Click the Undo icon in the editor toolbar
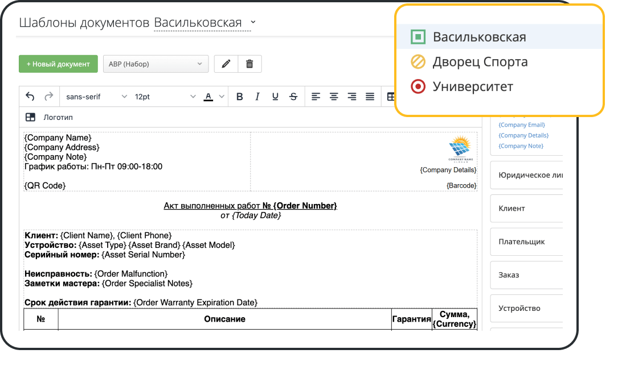Image resolution: width=622 pixels, height=366 pixels. 30,96
